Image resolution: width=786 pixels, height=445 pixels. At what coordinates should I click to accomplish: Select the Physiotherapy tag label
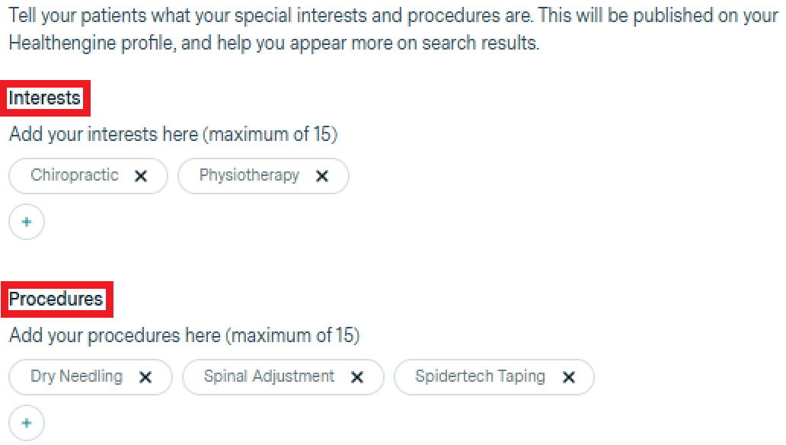[x=249, y=175]
